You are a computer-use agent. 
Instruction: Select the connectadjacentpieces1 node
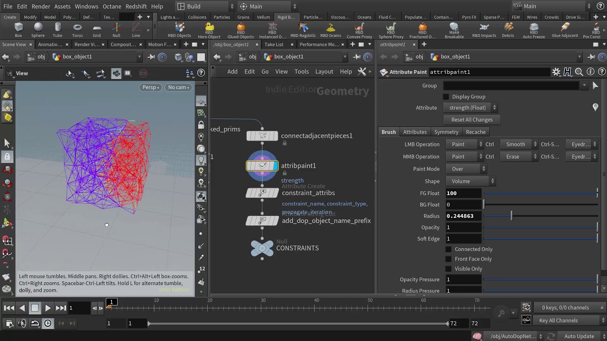(262, 136)
